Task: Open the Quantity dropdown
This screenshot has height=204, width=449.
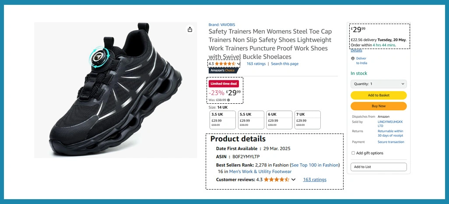Action: click(379, 84)
